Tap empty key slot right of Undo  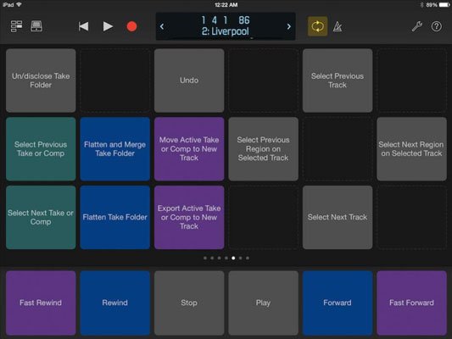[x=264, y=81]
